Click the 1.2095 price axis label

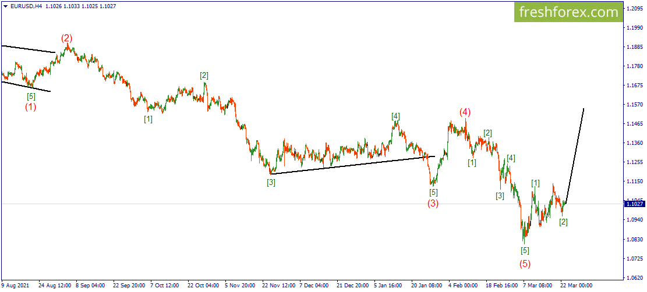point(635,9)
